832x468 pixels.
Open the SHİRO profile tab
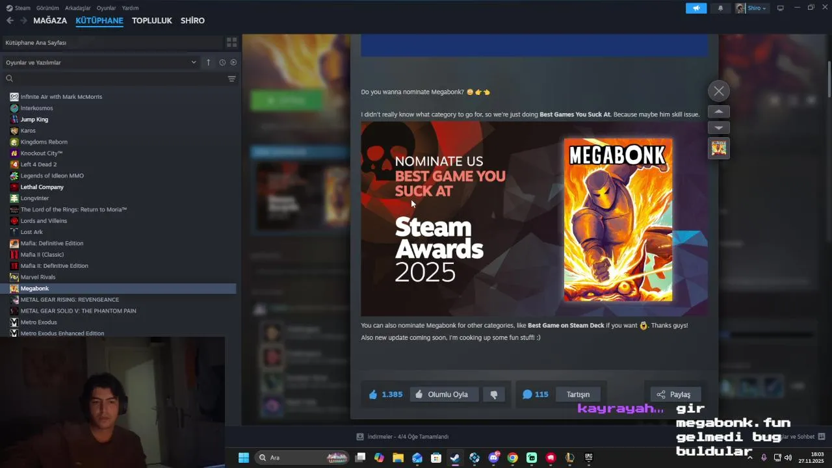click(x=192, y=21)
